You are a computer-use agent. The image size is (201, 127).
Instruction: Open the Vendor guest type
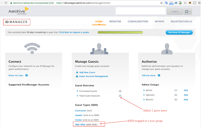(x=79, y=115)
